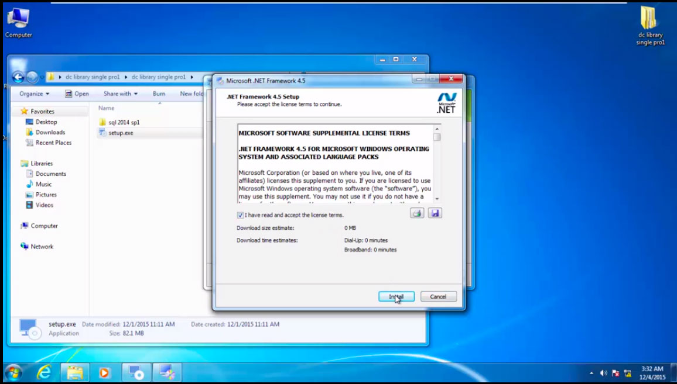The height and width of the screenshot is (384, 677).
Task: Click the folder icon in Explorer's address bar
Action: coord(51,77)
